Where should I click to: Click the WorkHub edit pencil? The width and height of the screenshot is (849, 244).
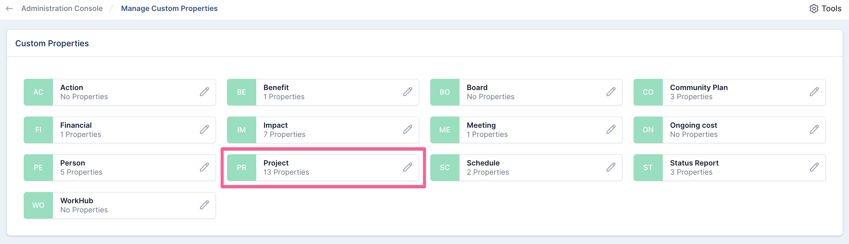click(204, 205)
